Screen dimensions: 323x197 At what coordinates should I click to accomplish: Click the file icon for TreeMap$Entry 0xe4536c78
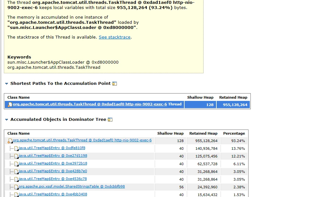tap(16, 179)
